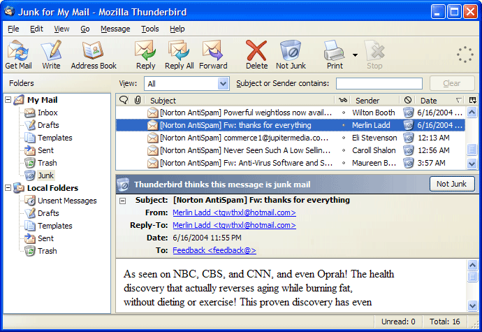482x332 pixels.
Task: Delete the selected message
Action: (256, 55)
